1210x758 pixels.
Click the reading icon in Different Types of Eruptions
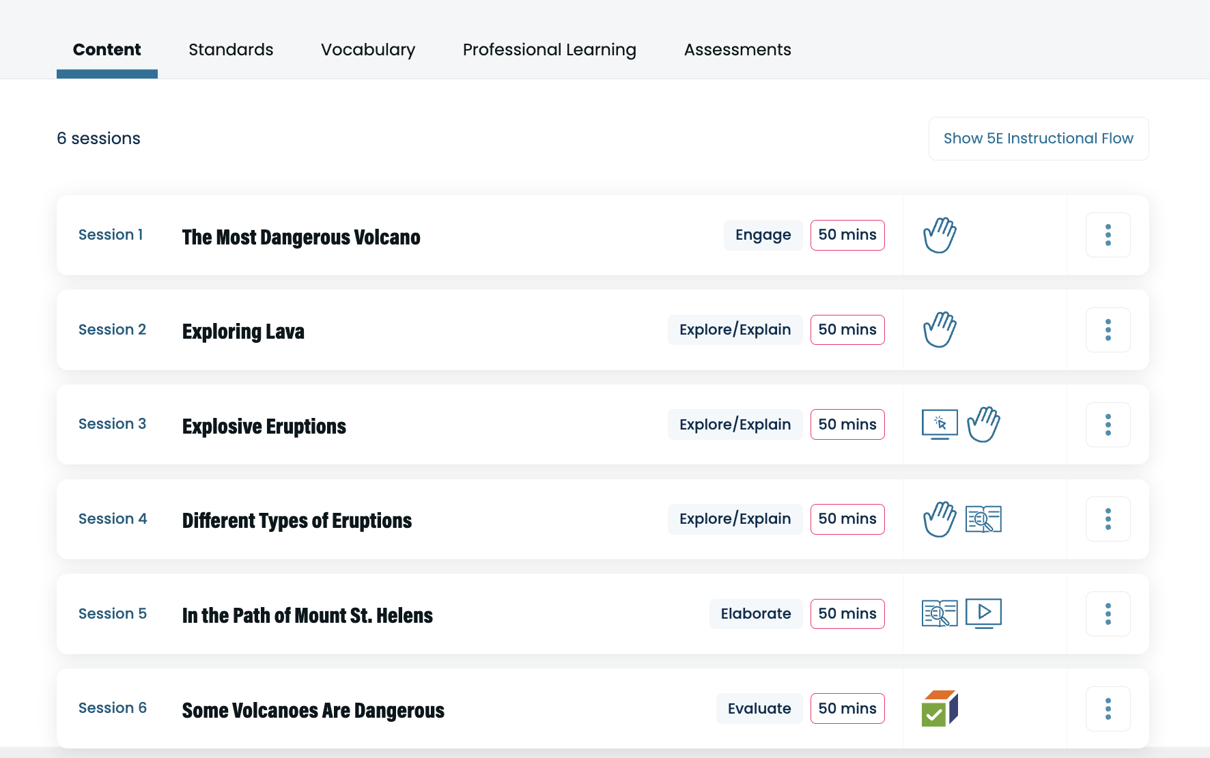[x=983, y=519]
